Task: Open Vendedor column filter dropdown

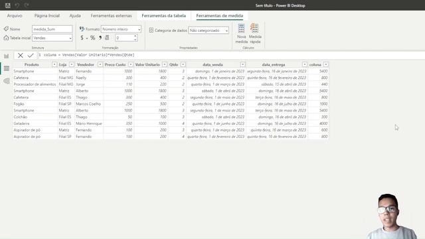Action: click(100, 64)
